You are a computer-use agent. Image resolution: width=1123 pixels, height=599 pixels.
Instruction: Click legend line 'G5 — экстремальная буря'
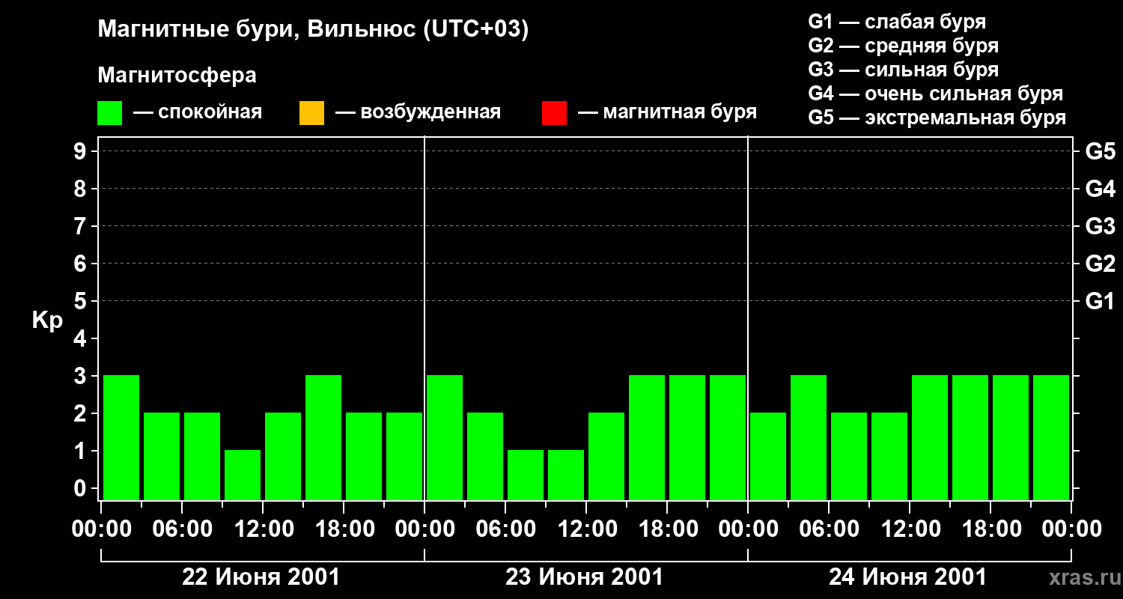(937, 118)
